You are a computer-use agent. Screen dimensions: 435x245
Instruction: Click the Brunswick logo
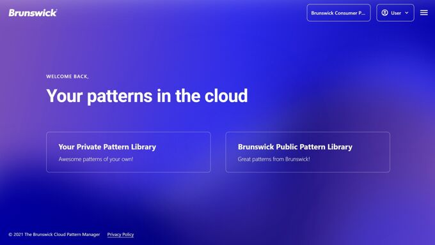pyautogui.click(x=33, y=13)
